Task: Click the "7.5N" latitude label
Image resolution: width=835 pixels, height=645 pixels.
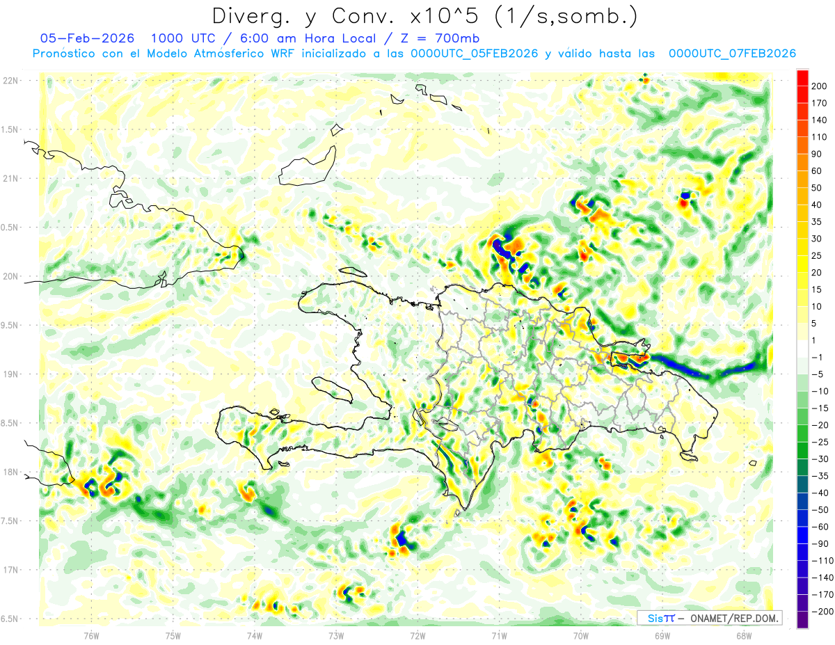Action: coord(10,521)
